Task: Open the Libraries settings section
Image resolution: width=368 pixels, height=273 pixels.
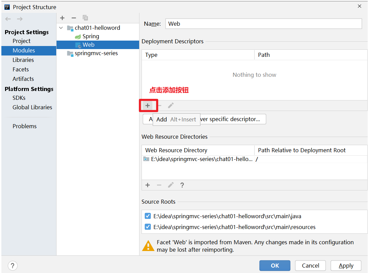Action: [23, 60]
